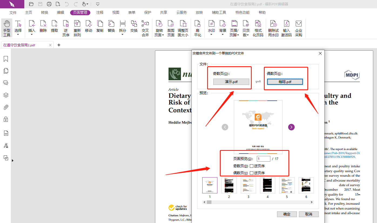This screenshot has height=223, width=377.
Task: Enable 逆页序 checkbox for 奇数页
Action: point(251,166)
